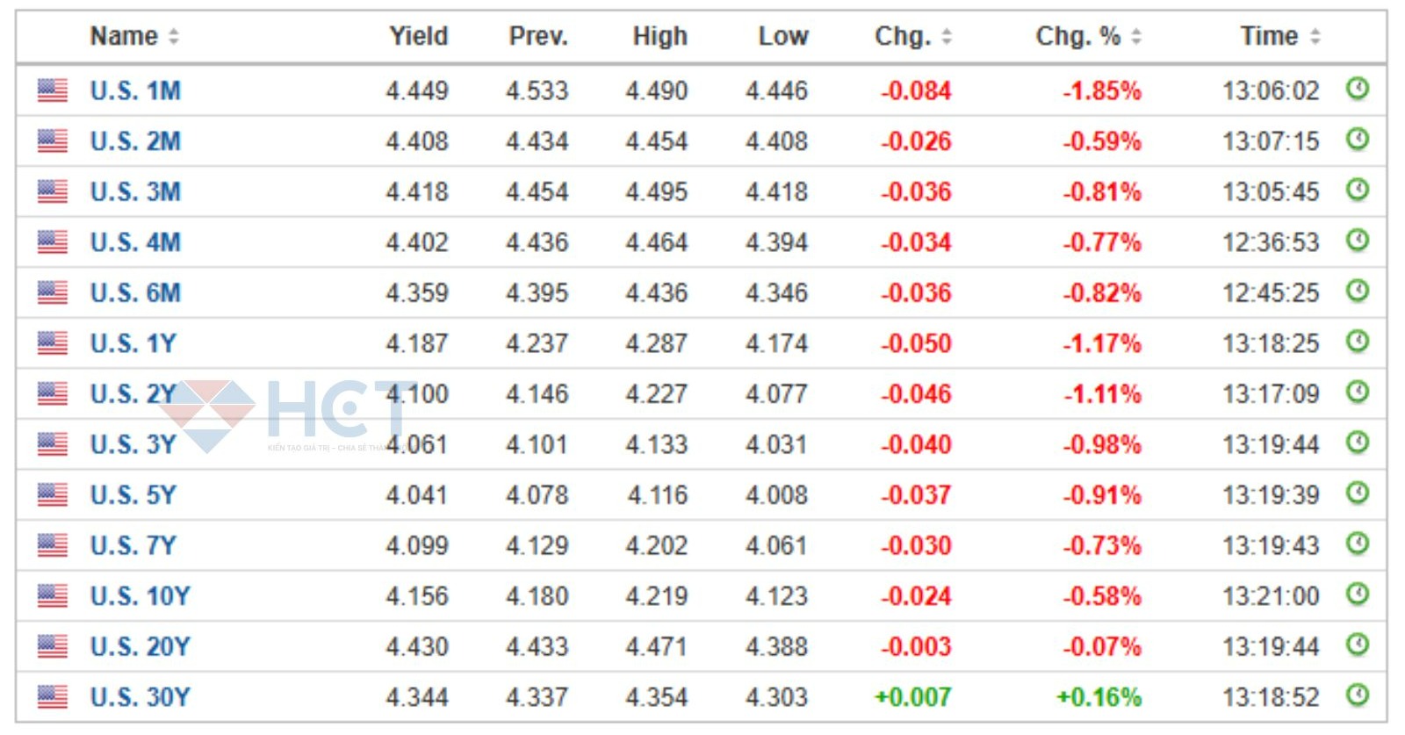The width and height of the screenshot is (1405, 735).
Task: Click the US flag icon beside U.S. 5Y
Action: [x=53, y=494]
